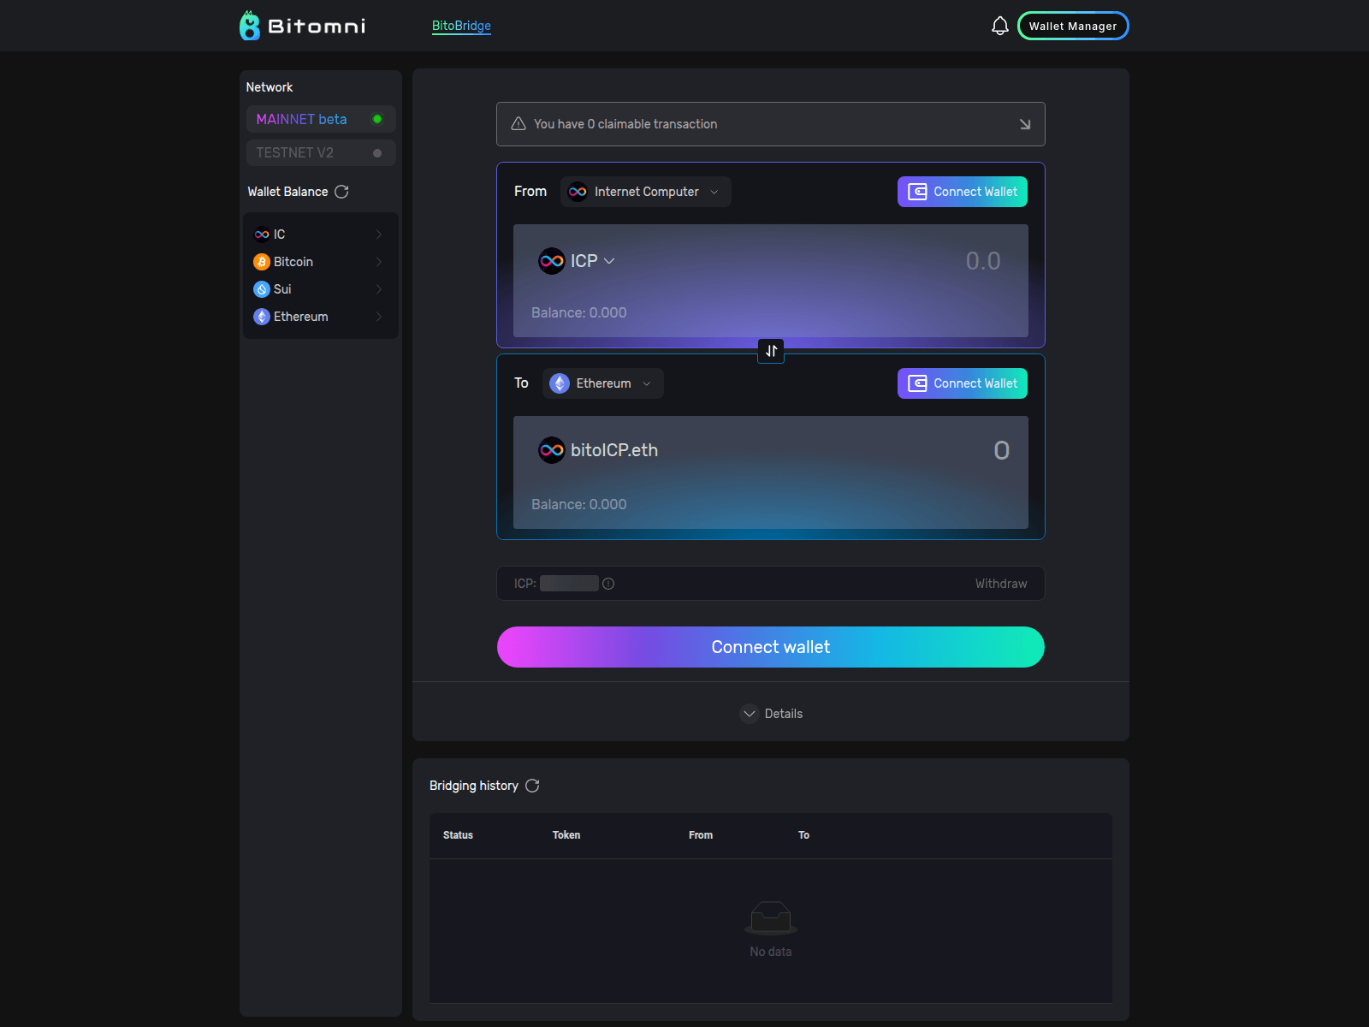Click the No data inbox icon
Image resolution: width=1369 pixels, height=1027 pixels.
tap(771, 917)
